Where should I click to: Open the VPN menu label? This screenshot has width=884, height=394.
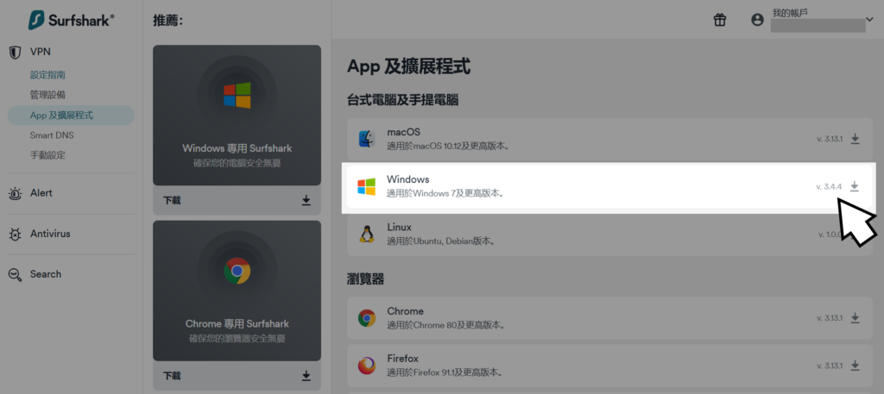tap(41, 52)
